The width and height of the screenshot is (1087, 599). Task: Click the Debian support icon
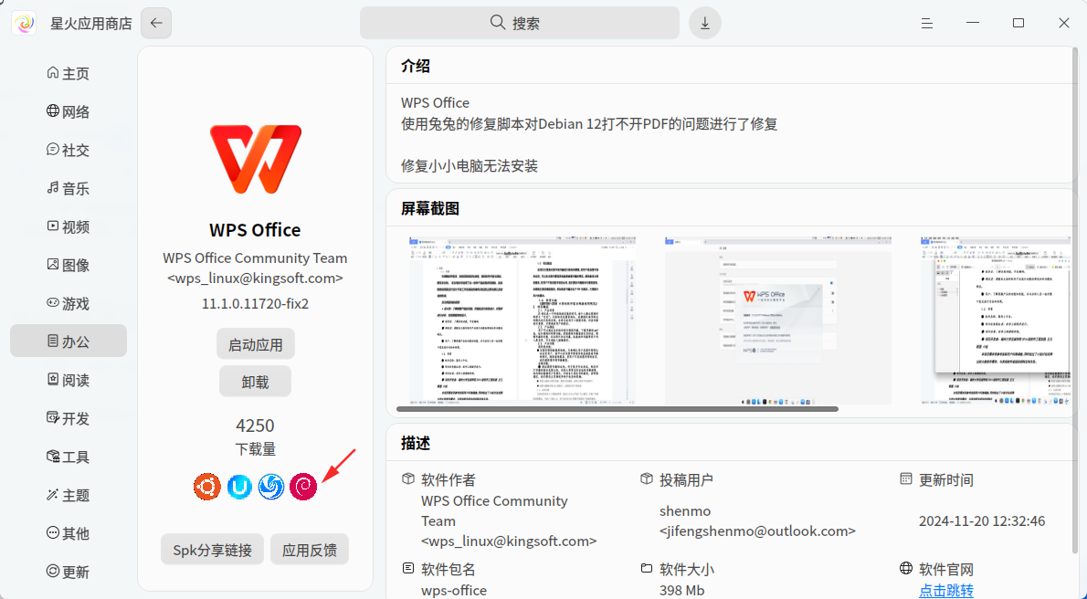303,487
